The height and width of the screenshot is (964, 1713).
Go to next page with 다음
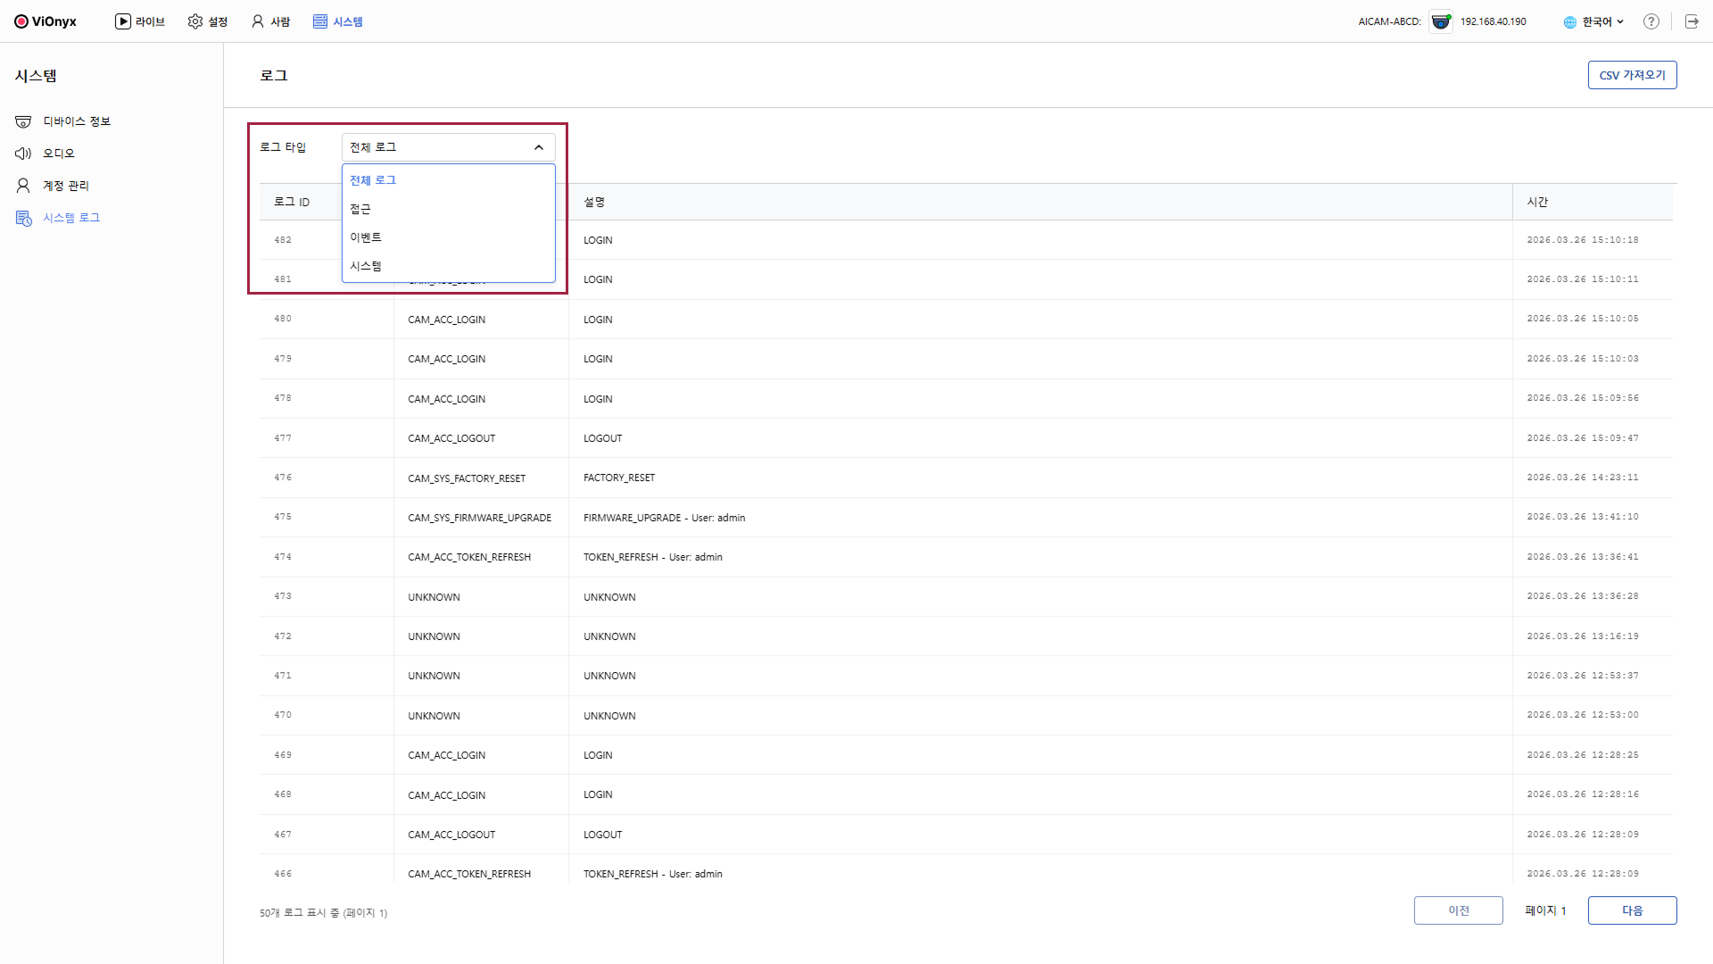(x=1631, y=910)
